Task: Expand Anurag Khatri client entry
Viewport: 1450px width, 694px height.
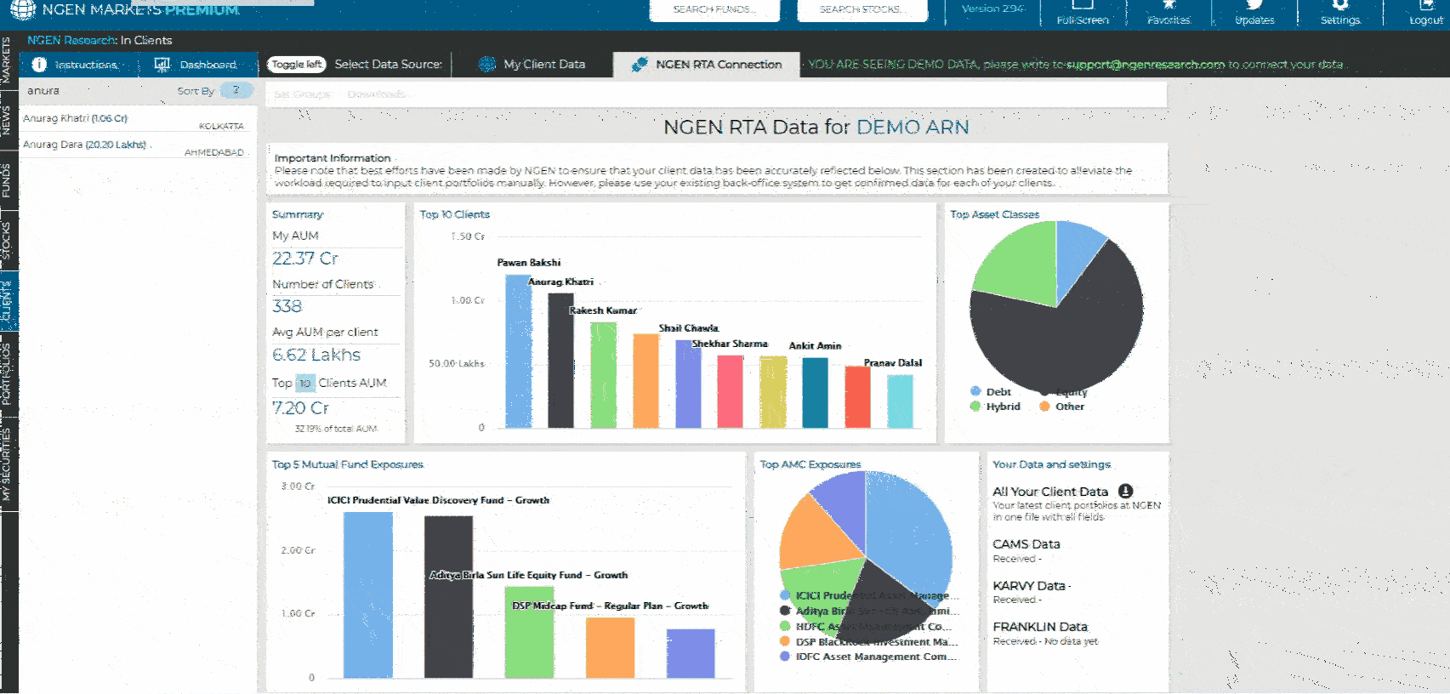Action: 76,119
